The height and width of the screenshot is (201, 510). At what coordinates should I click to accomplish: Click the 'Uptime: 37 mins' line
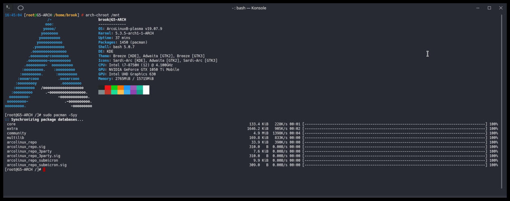coord(114,38)
